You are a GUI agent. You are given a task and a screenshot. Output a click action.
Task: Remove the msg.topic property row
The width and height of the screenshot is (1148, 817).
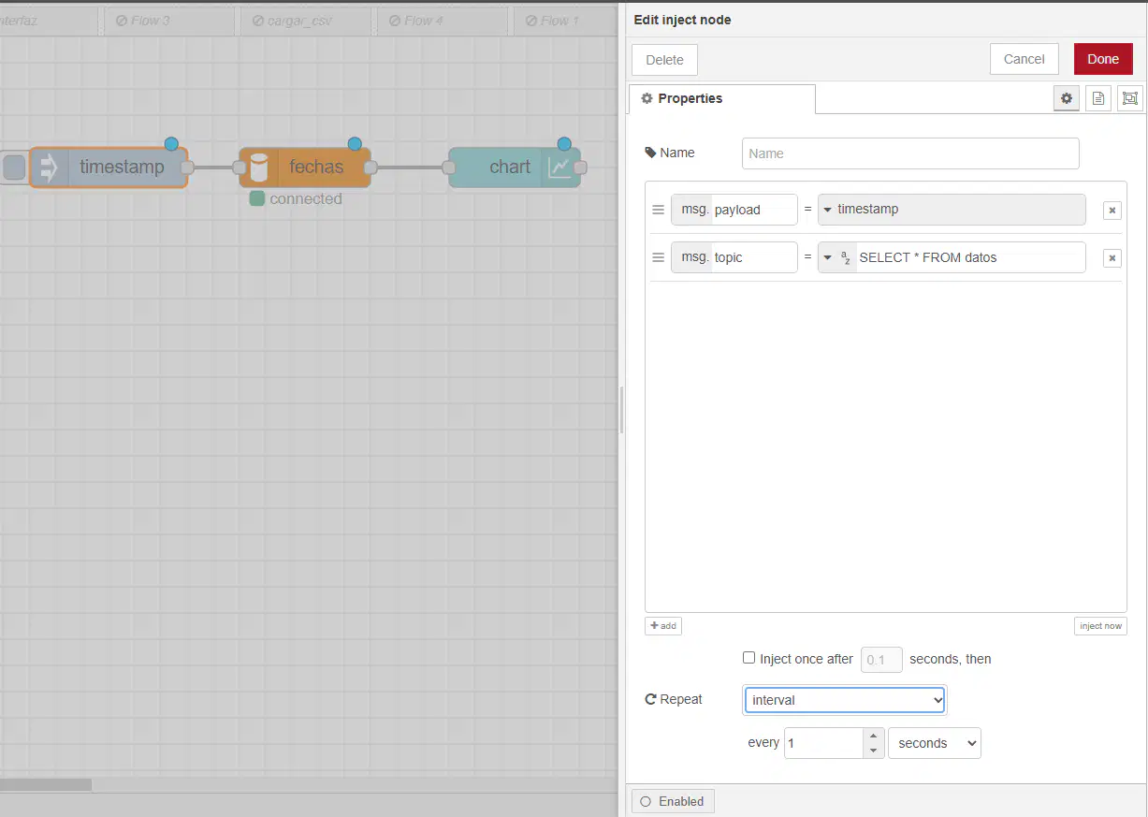tap(1112, 258)
